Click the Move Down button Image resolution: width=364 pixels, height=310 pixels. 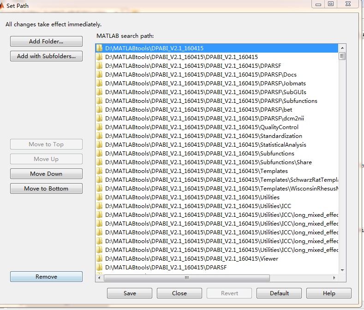[x=46, y=174]
